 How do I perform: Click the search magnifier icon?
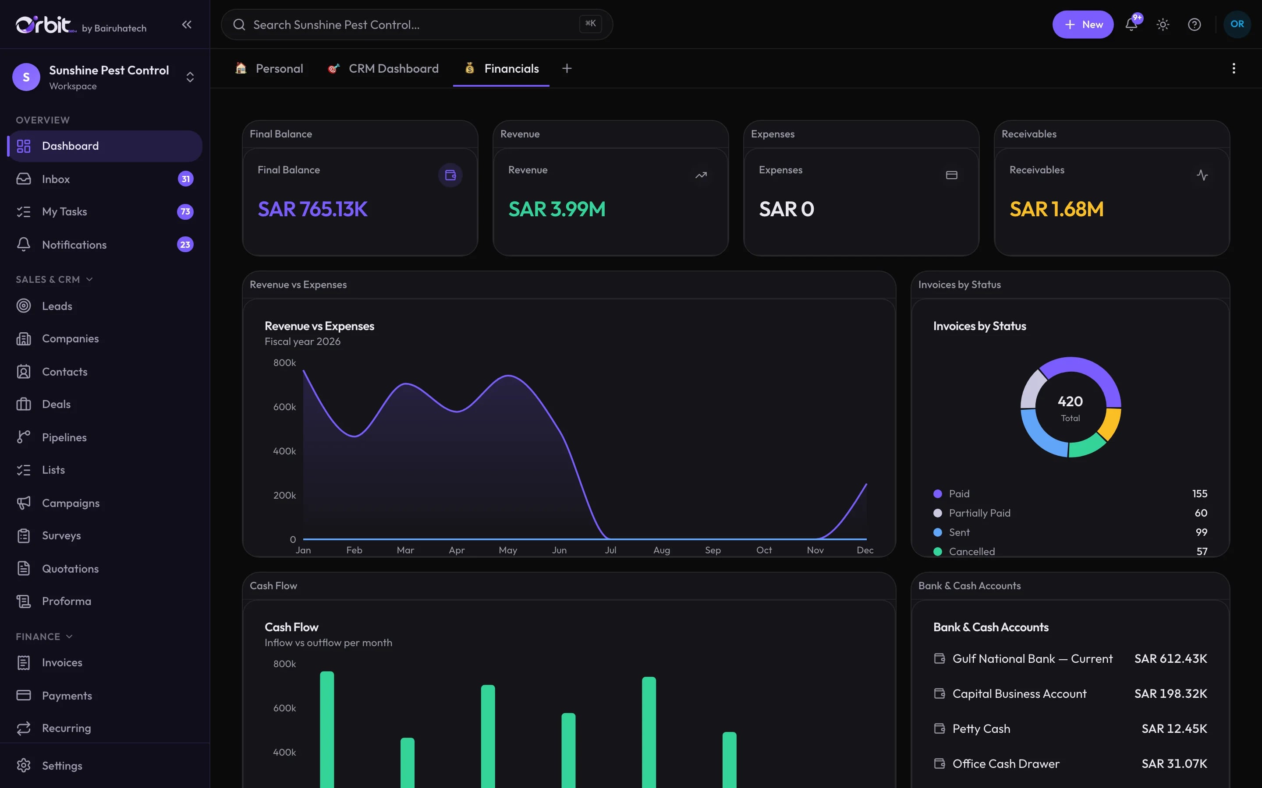[239, 25]
